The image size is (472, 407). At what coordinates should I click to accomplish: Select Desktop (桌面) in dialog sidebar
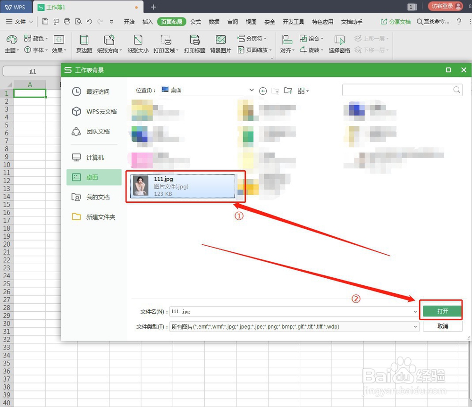pos(94,177)
